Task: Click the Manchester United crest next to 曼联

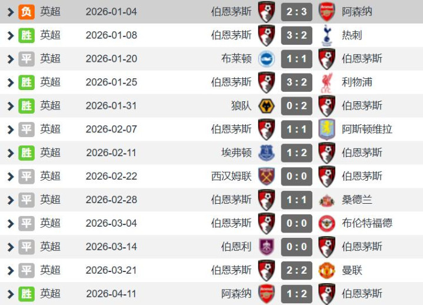Action: coord(327,270)
